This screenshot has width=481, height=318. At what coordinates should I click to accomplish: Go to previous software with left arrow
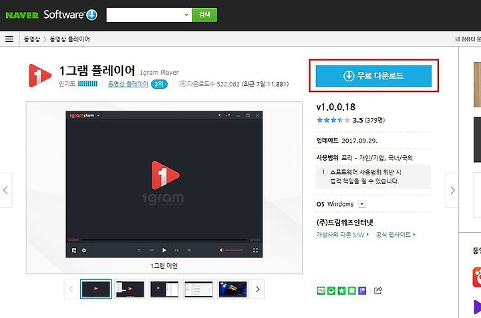click(x=5, y=190)
